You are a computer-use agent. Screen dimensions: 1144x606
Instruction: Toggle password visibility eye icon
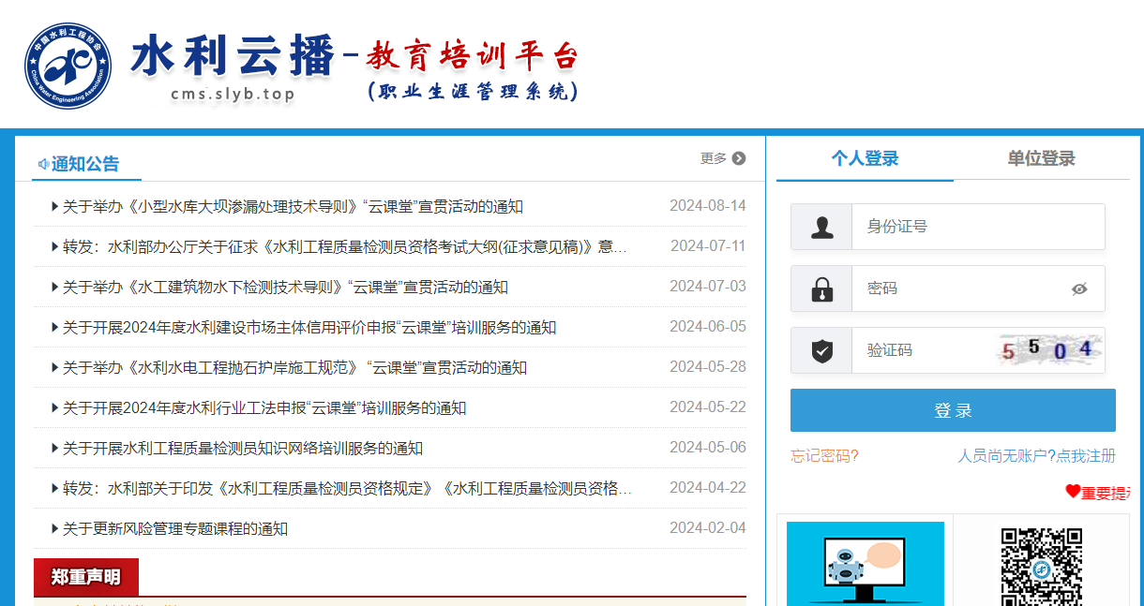click(x=1079, y=288)
